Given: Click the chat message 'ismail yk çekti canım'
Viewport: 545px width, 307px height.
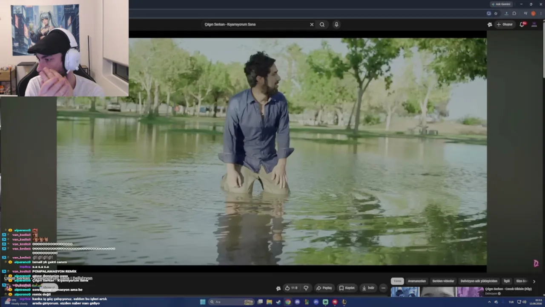Looking at the screenshot, I should pyautogui.click(x=49, y=262).
